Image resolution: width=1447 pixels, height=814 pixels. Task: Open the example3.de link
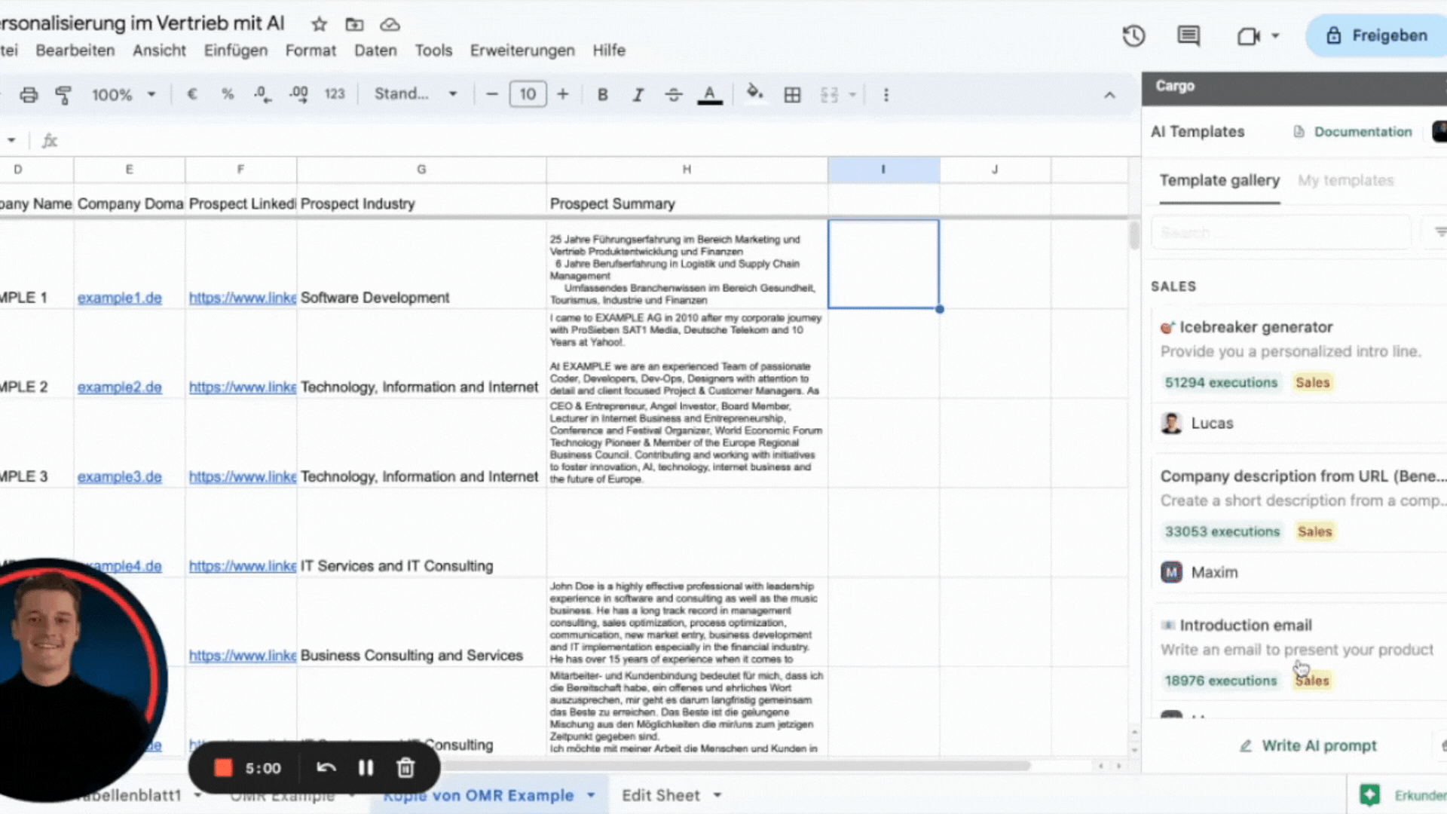tap(120, 476)
